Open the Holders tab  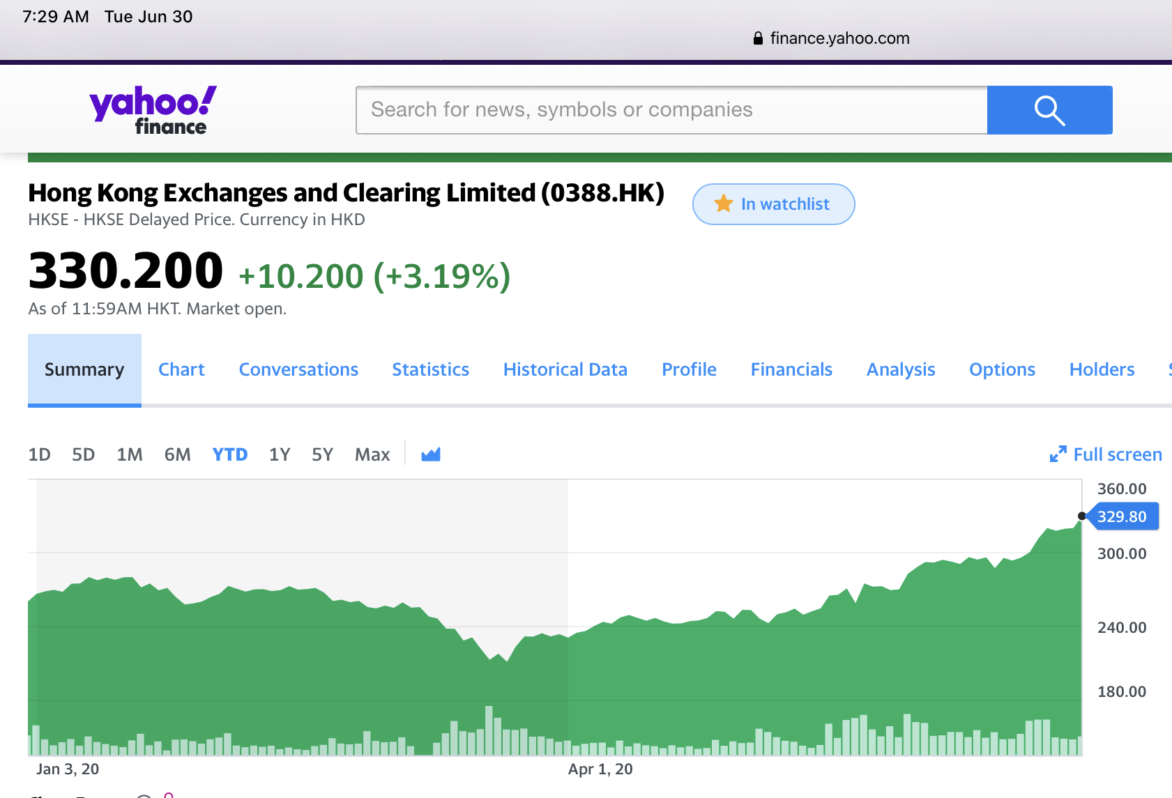tap(1102, 369)
